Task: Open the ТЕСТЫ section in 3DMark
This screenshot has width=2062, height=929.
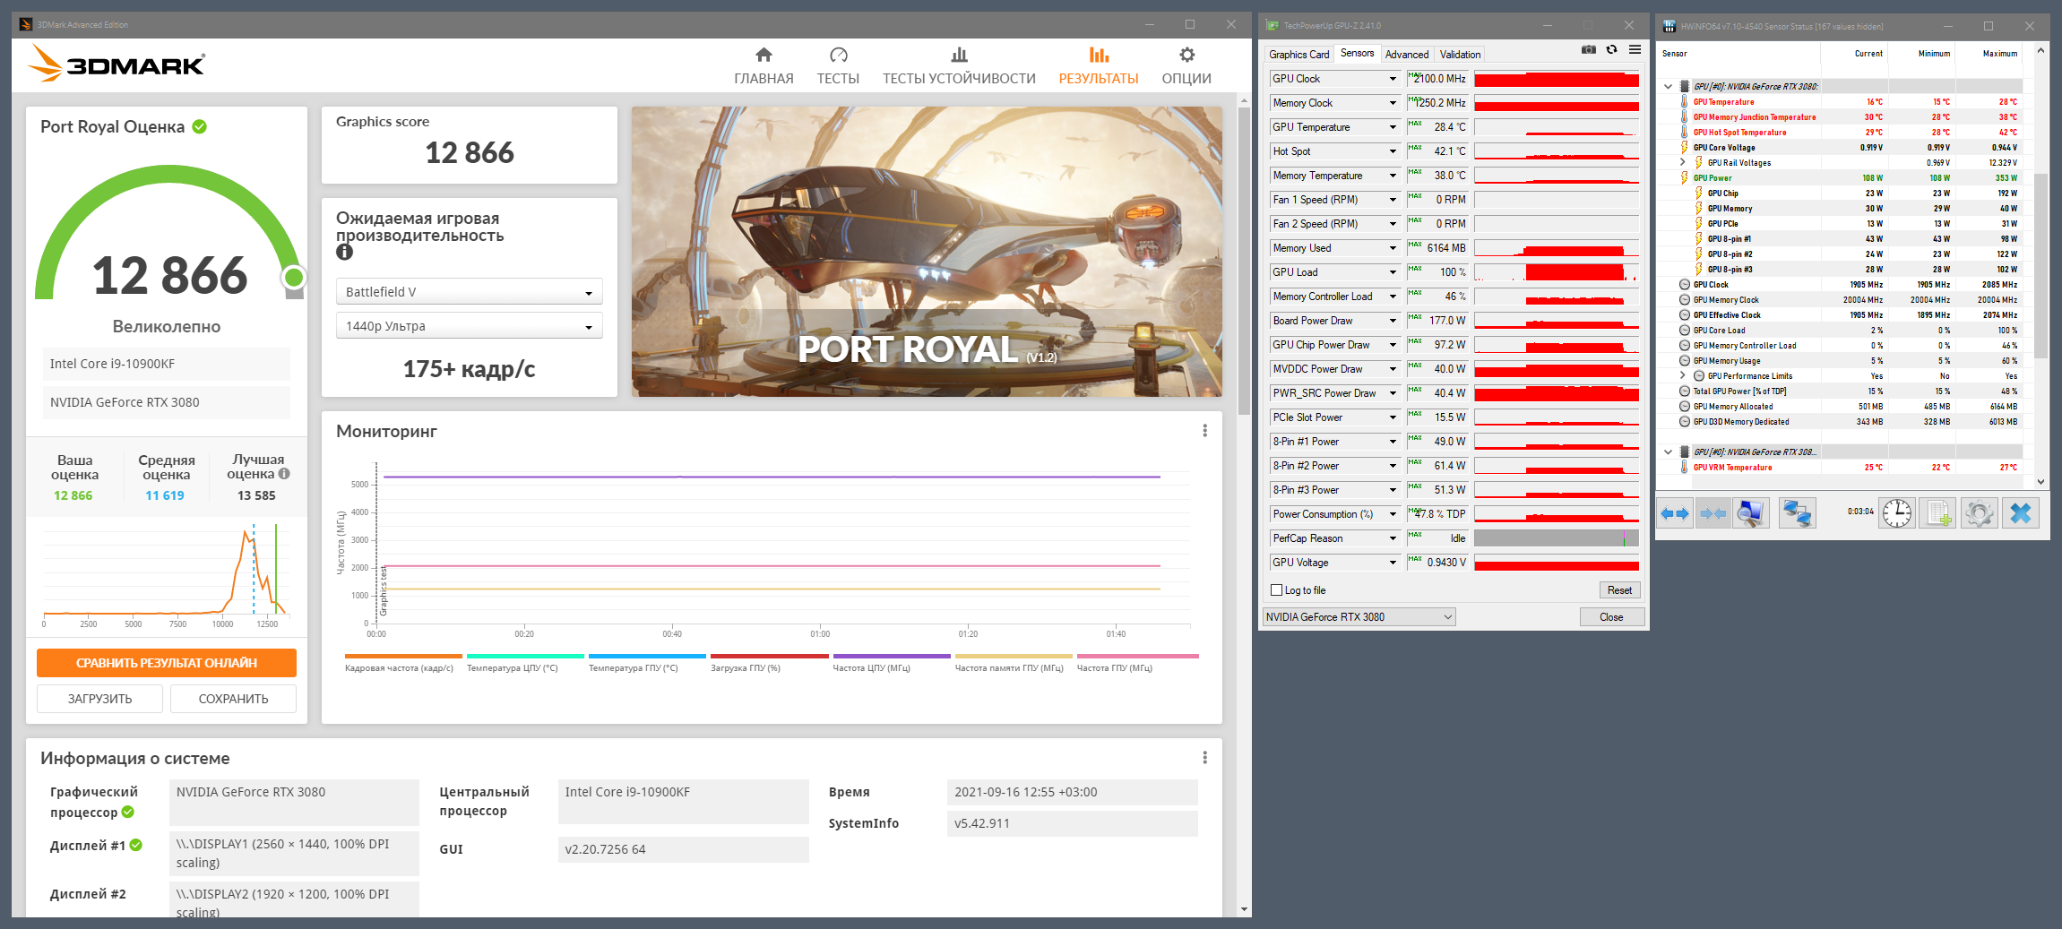Action: point(838,66)
